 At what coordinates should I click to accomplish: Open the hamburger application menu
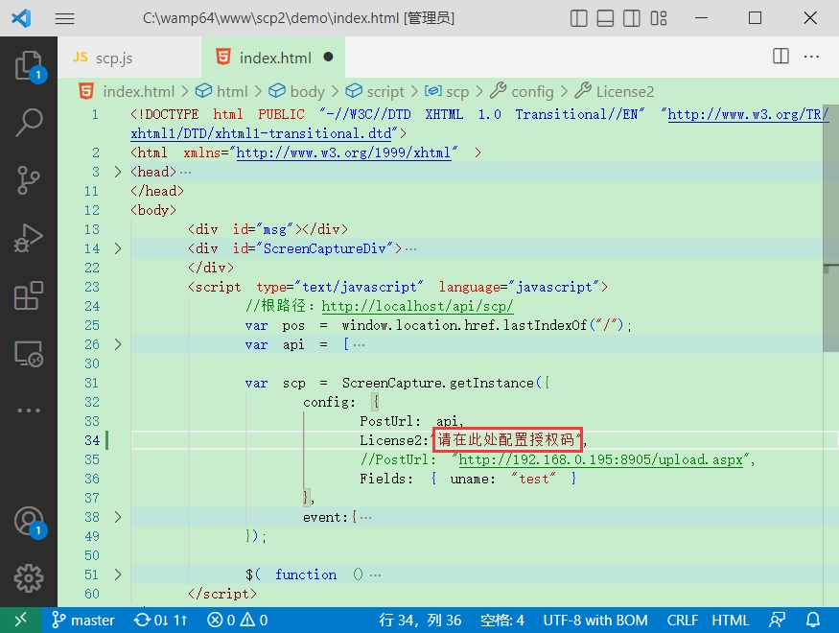coord(64,18)
